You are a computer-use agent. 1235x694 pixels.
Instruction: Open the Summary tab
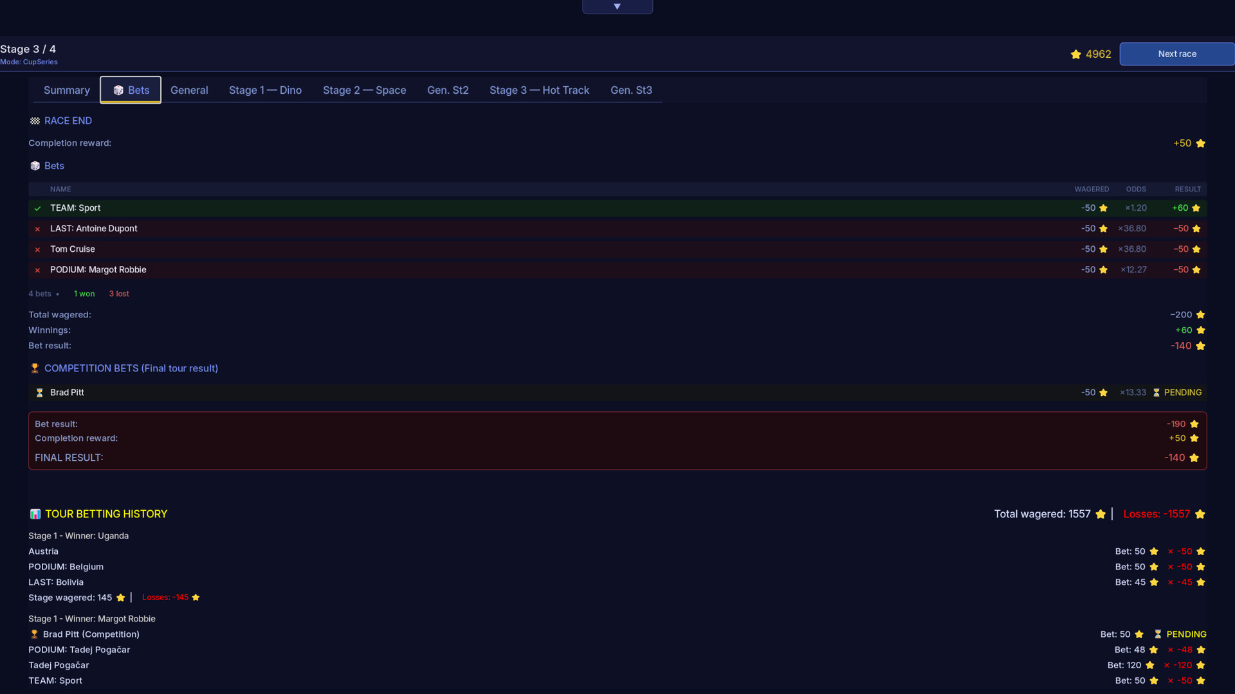67,90
